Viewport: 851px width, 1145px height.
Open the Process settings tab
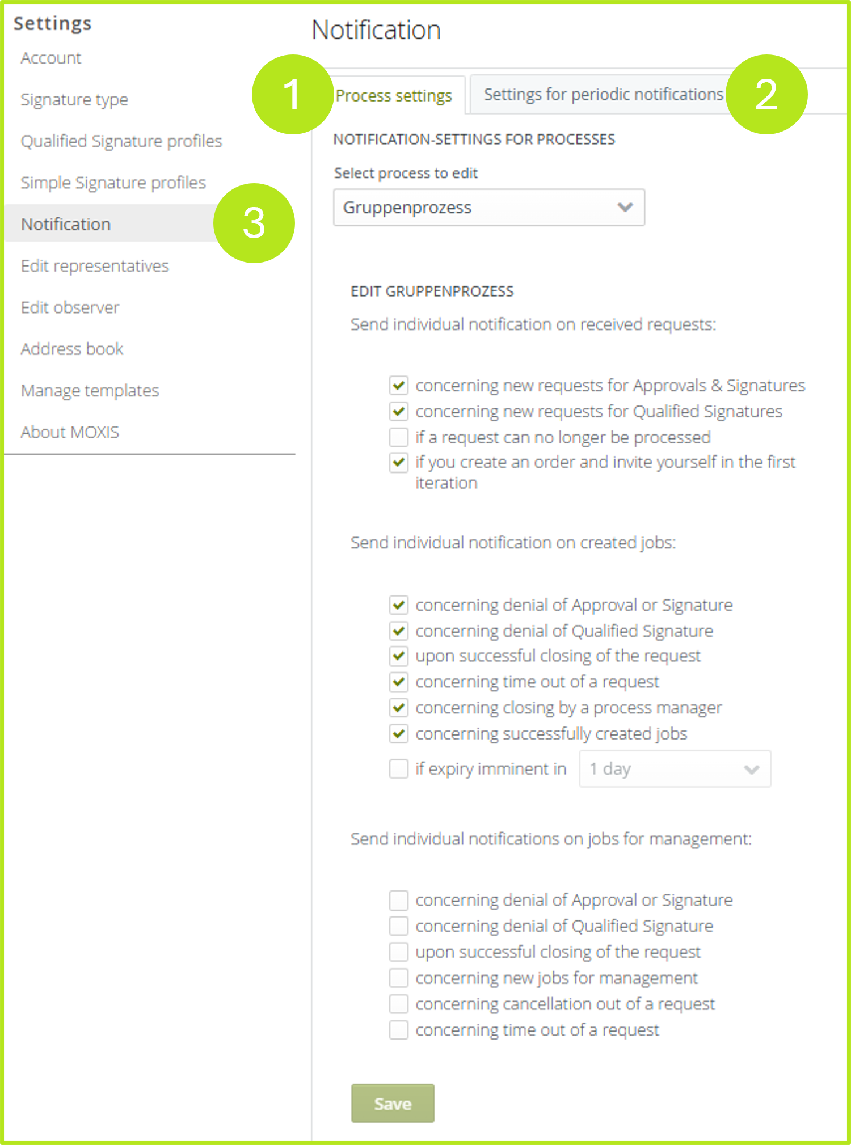pyautogui.click(x=394, y=96)
